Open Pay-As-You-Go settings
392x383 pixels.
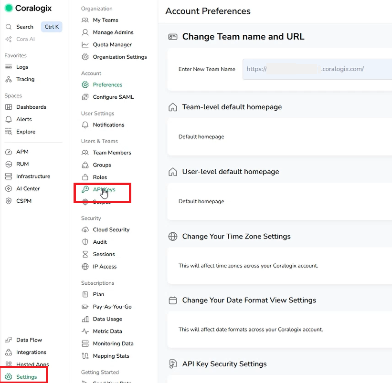pos(112,307)
